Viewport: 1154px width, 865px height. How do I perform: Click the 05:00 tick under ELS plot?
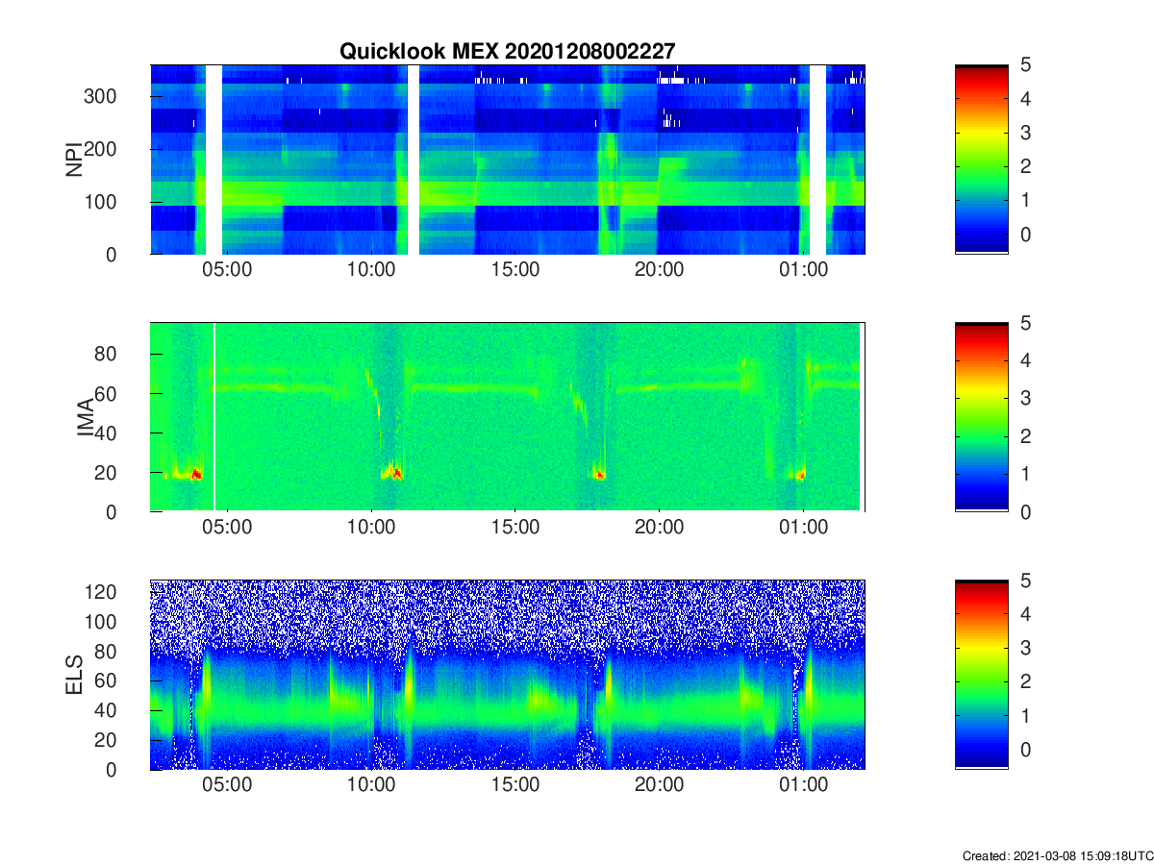tap(228, 785)
